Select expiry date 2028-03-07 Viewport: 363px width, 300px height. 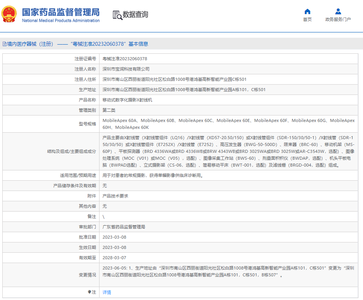(114, 258)
